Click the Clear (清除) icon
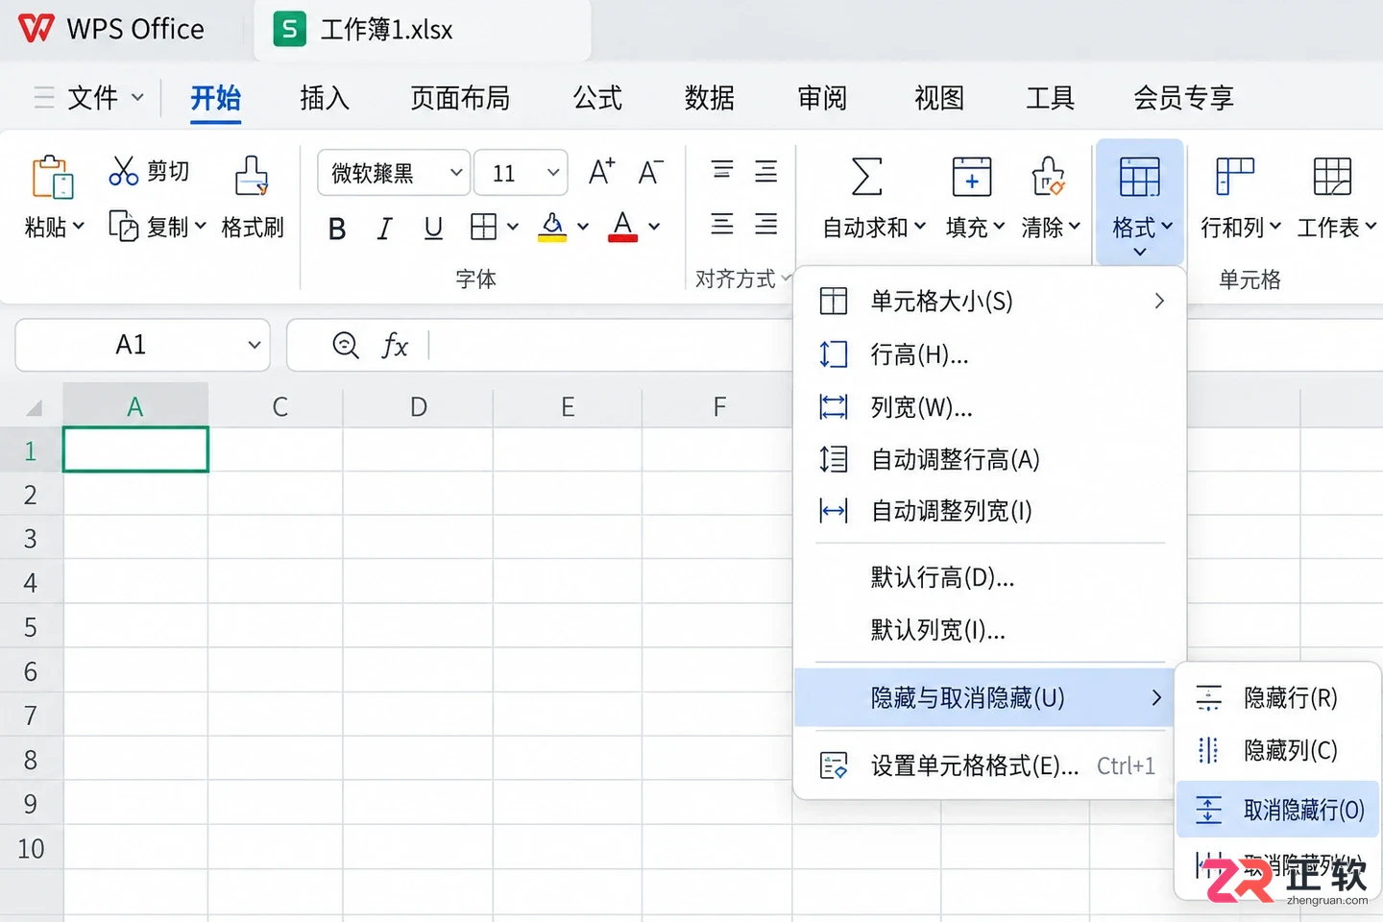 click(1048, 178)
